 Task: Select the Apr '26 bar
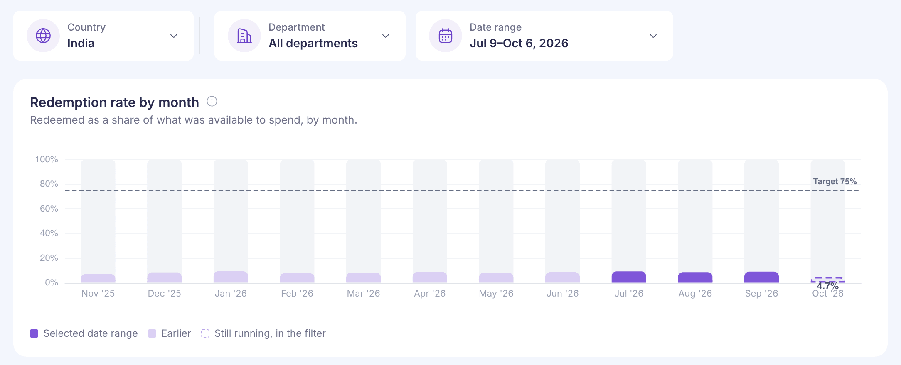point(430,277)
